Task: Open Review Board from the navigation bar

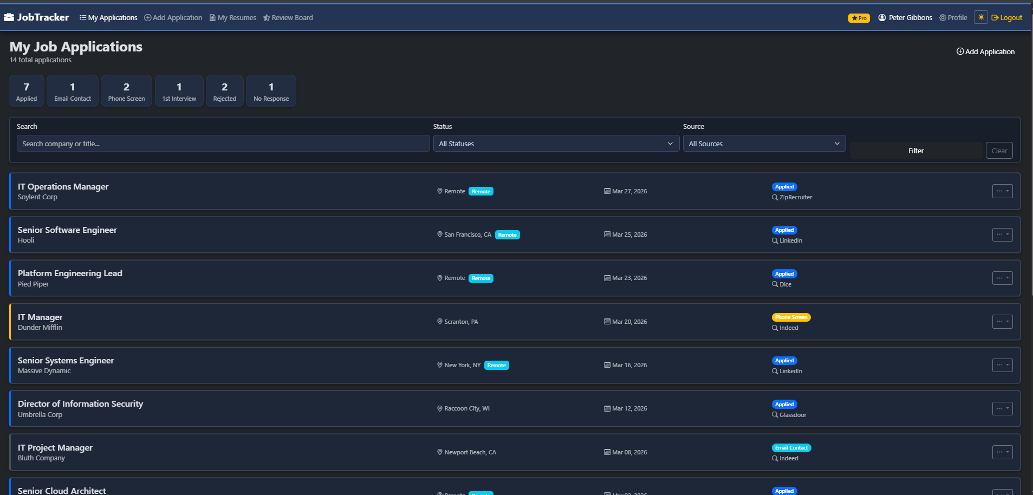Action: point(292,17)
